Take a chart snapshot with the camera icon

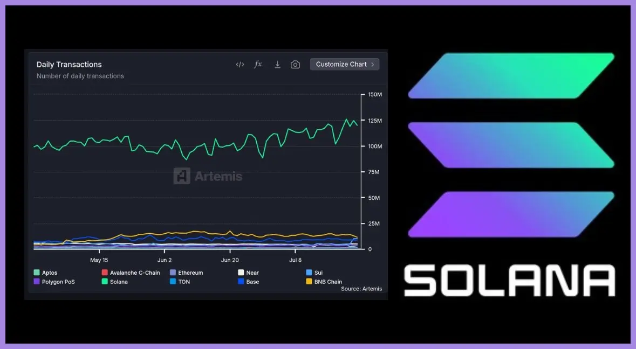295,65
